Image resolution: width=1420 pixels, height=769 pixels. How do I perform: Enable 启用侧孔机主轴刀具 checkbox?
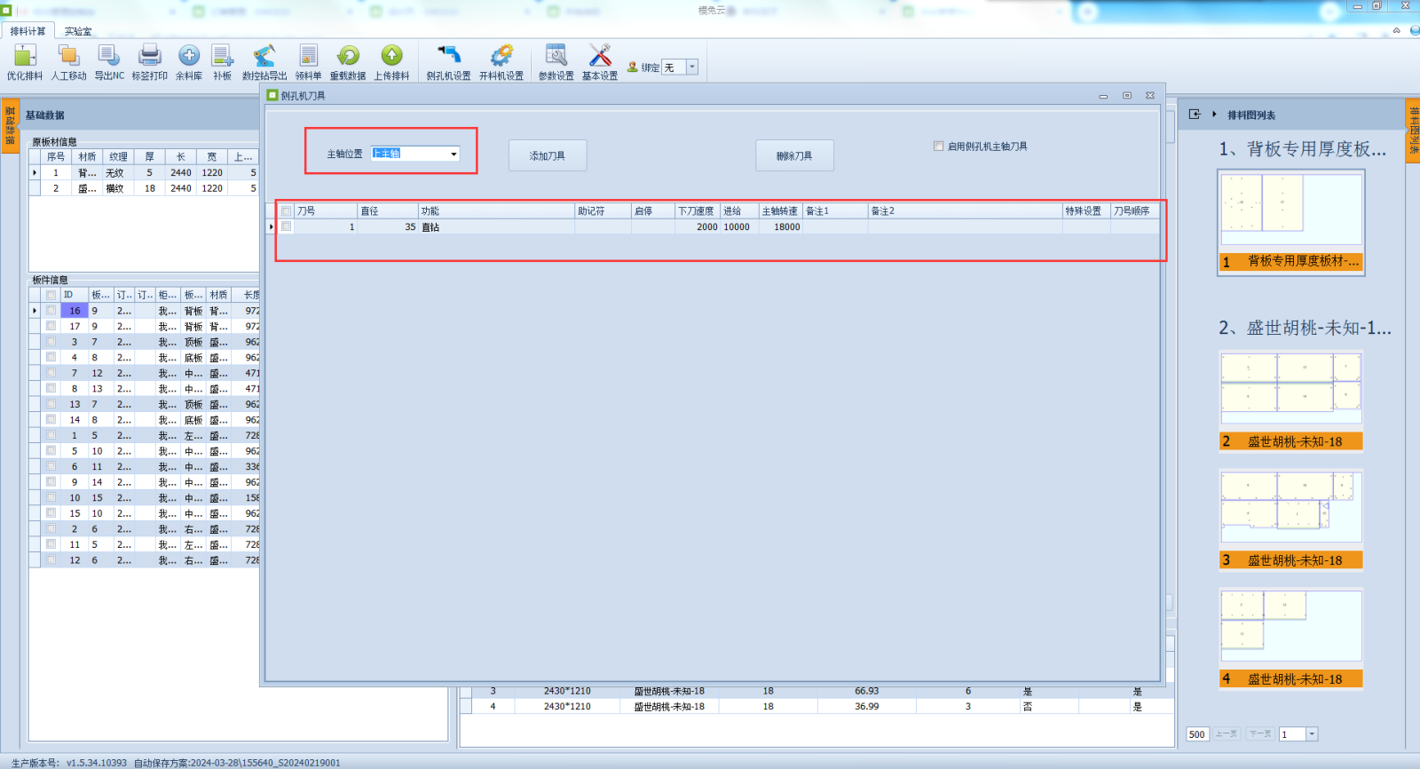pos(938,147)
